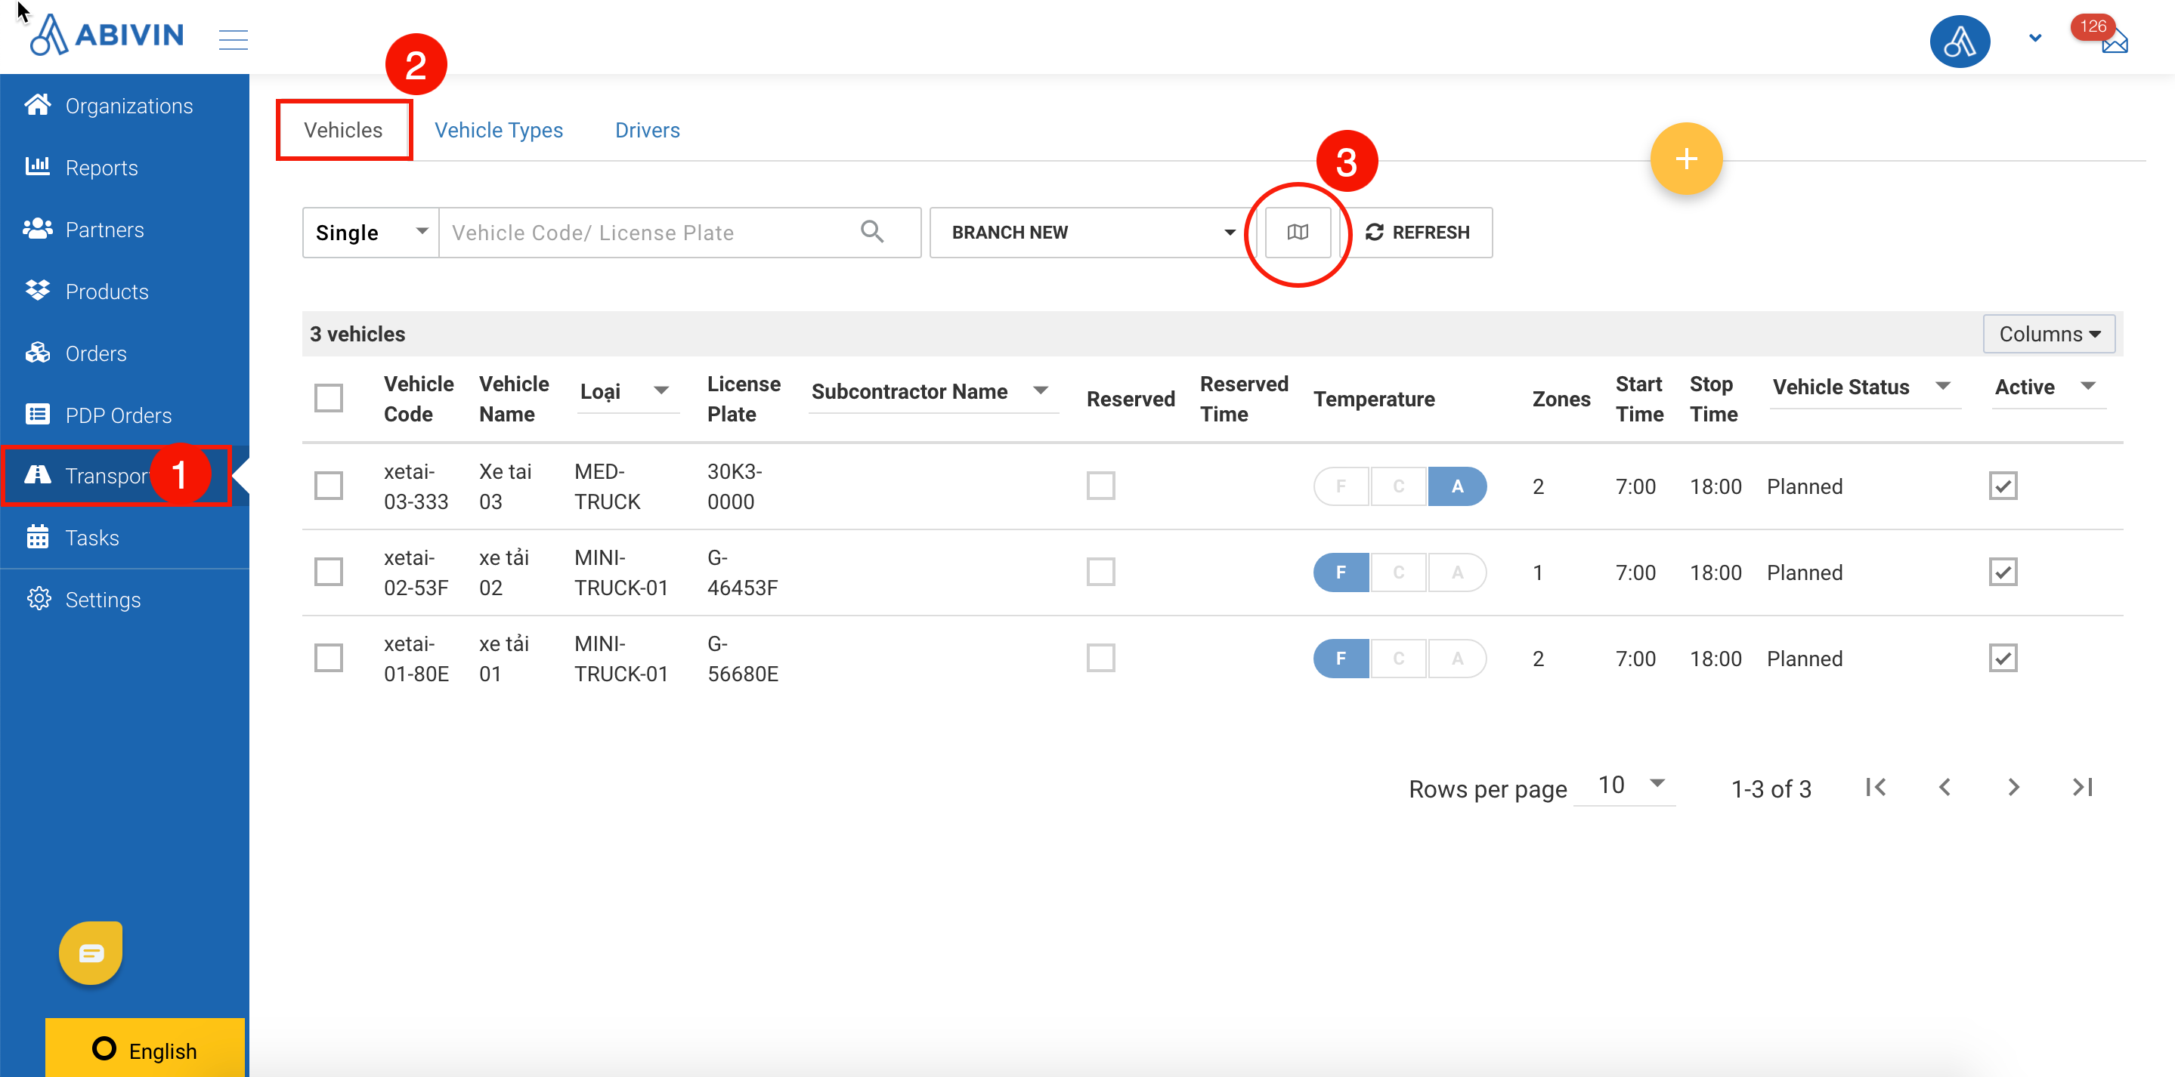2175x1077 pixels.
Task: Toggle temperature A for xetai-03-333
Action: click(1457, 486)
